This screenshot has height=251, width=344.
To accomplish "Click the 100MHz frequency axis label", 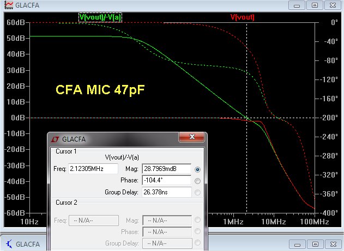I will tap(315, 222).
